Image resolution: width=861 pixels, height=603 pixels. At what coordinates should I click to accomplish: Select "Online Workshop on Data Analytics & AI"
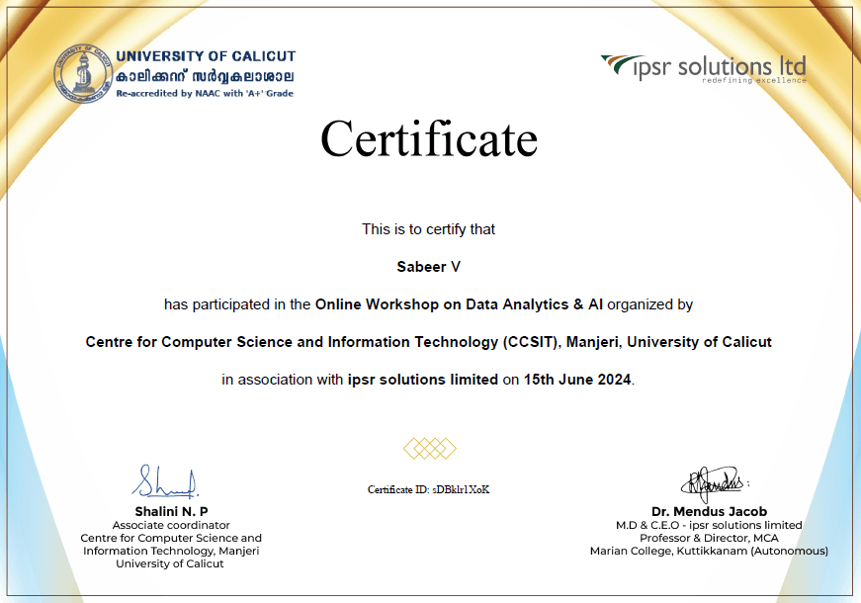[x=459, y=304]
